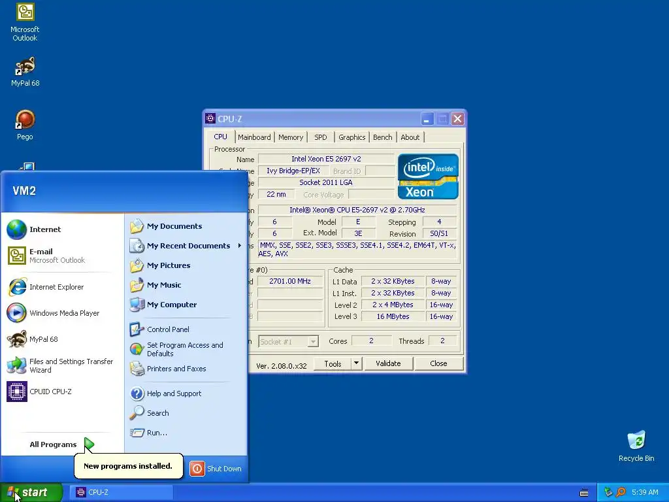Open MyPal 68 from Start menu
The image size is (669, 502).
coord(62,339)
